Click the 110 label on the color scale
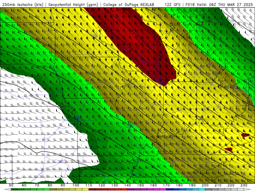The height and width of the screenshot is (191, 255). [89, 185]
